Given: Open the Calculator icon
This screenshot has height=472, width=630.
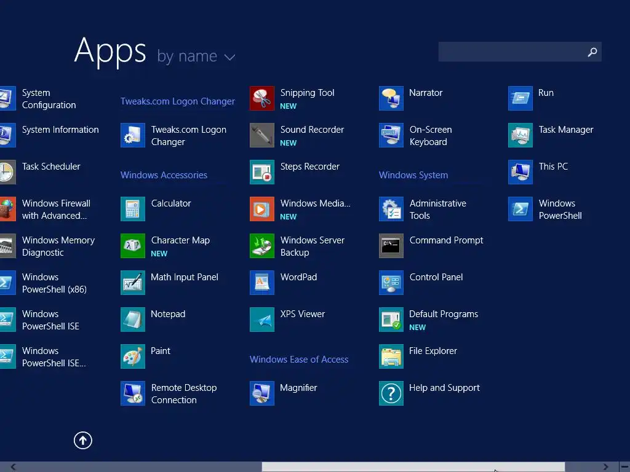Looking at the screenshot, I should 133,209.
